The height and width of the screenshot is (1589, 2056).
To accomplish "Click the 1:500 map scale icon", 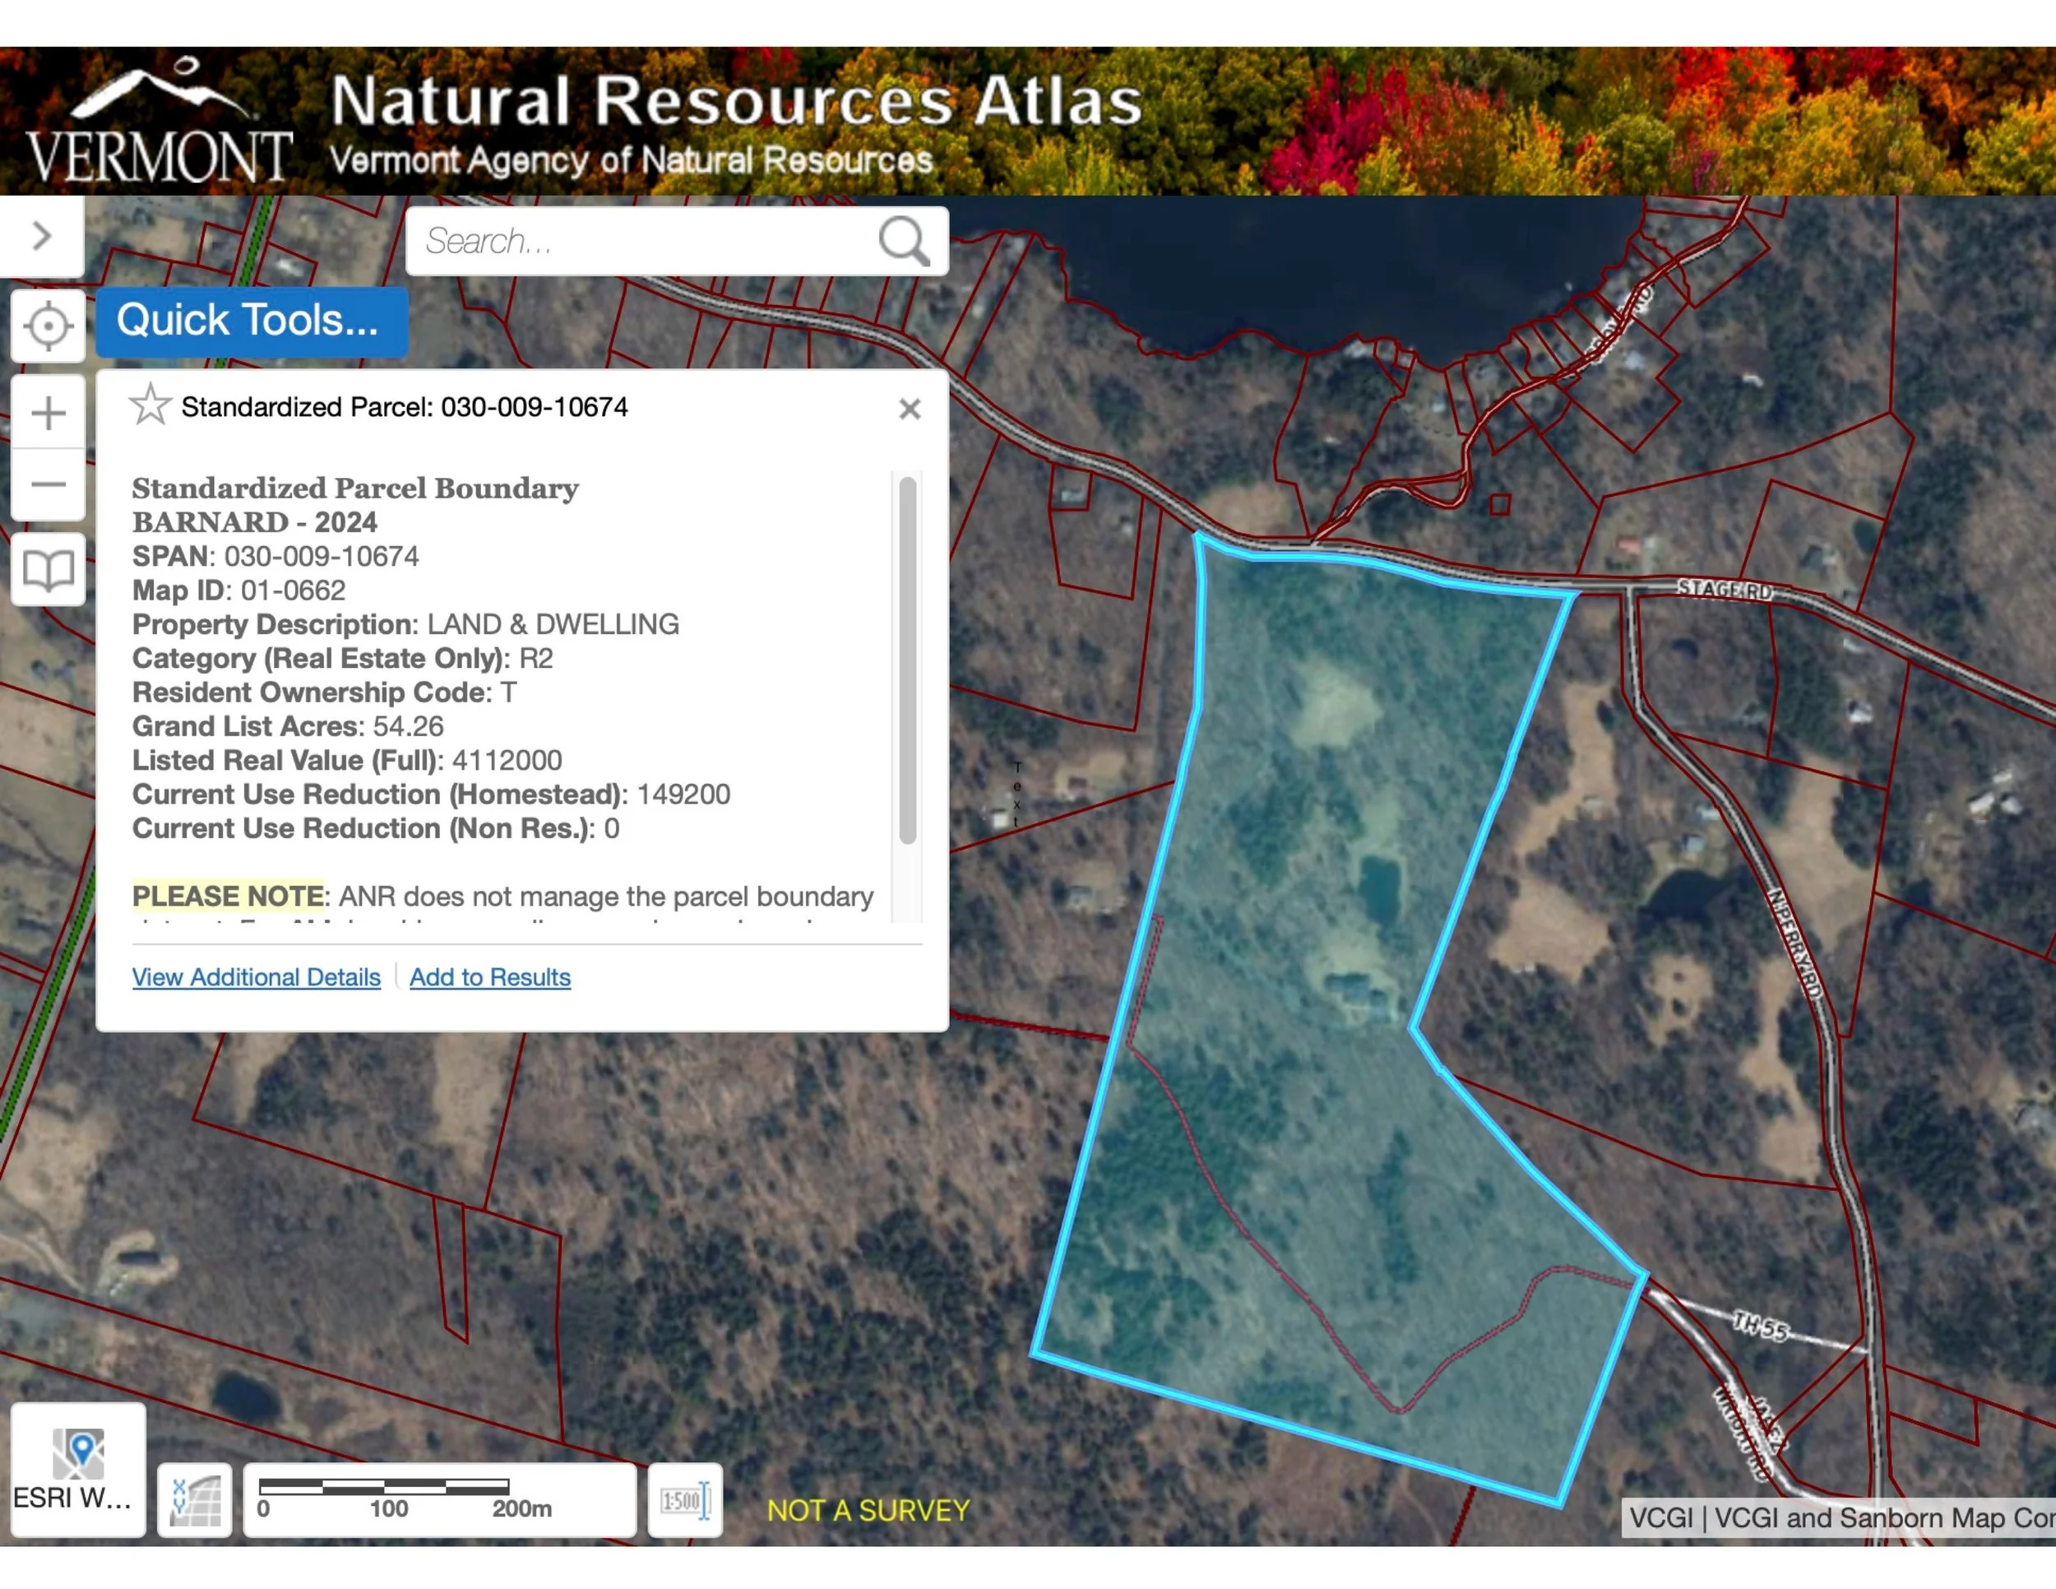I will (x=684, y=1499).
